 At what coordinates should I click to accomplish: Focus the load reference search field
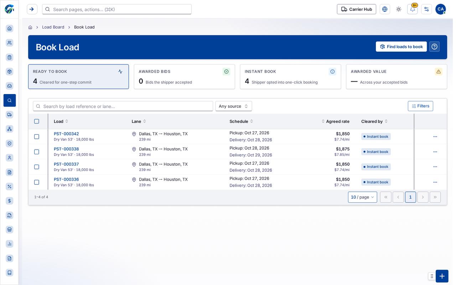point(123,106)
